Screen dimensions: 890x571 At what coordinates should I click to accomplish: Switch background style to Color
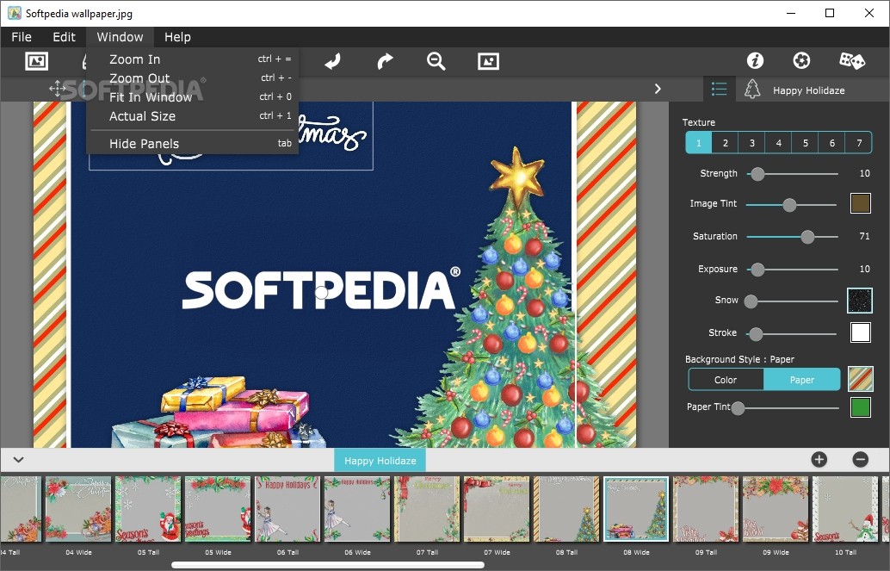(726, 380)
